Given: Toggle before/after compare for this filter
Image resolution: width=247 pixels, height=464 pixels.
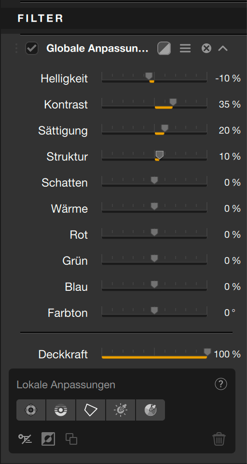Looking at the screenshot, I should (x=164, y=48).
